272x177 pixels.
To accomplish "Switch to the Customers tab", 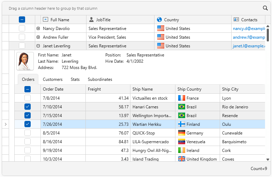I will [53, 79].
